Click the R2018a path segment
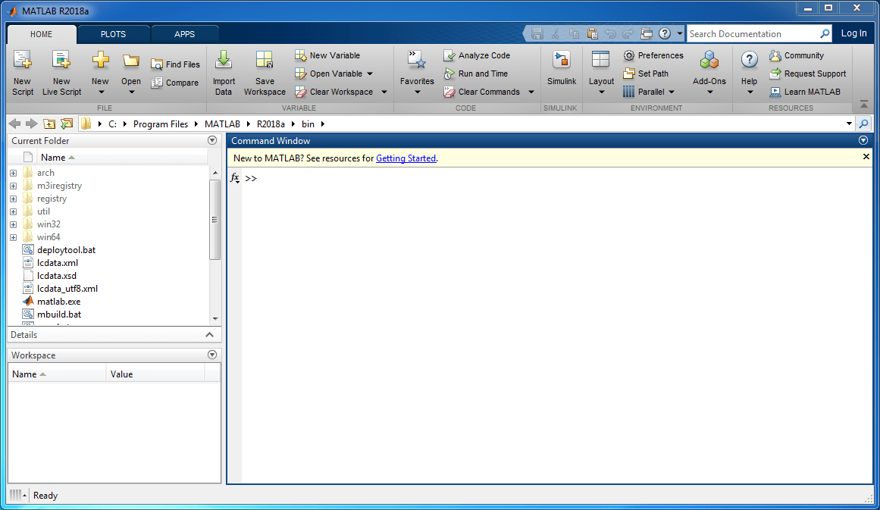This screenshot has width=880, height=510. pyautogui.click(x=271, y=124)
